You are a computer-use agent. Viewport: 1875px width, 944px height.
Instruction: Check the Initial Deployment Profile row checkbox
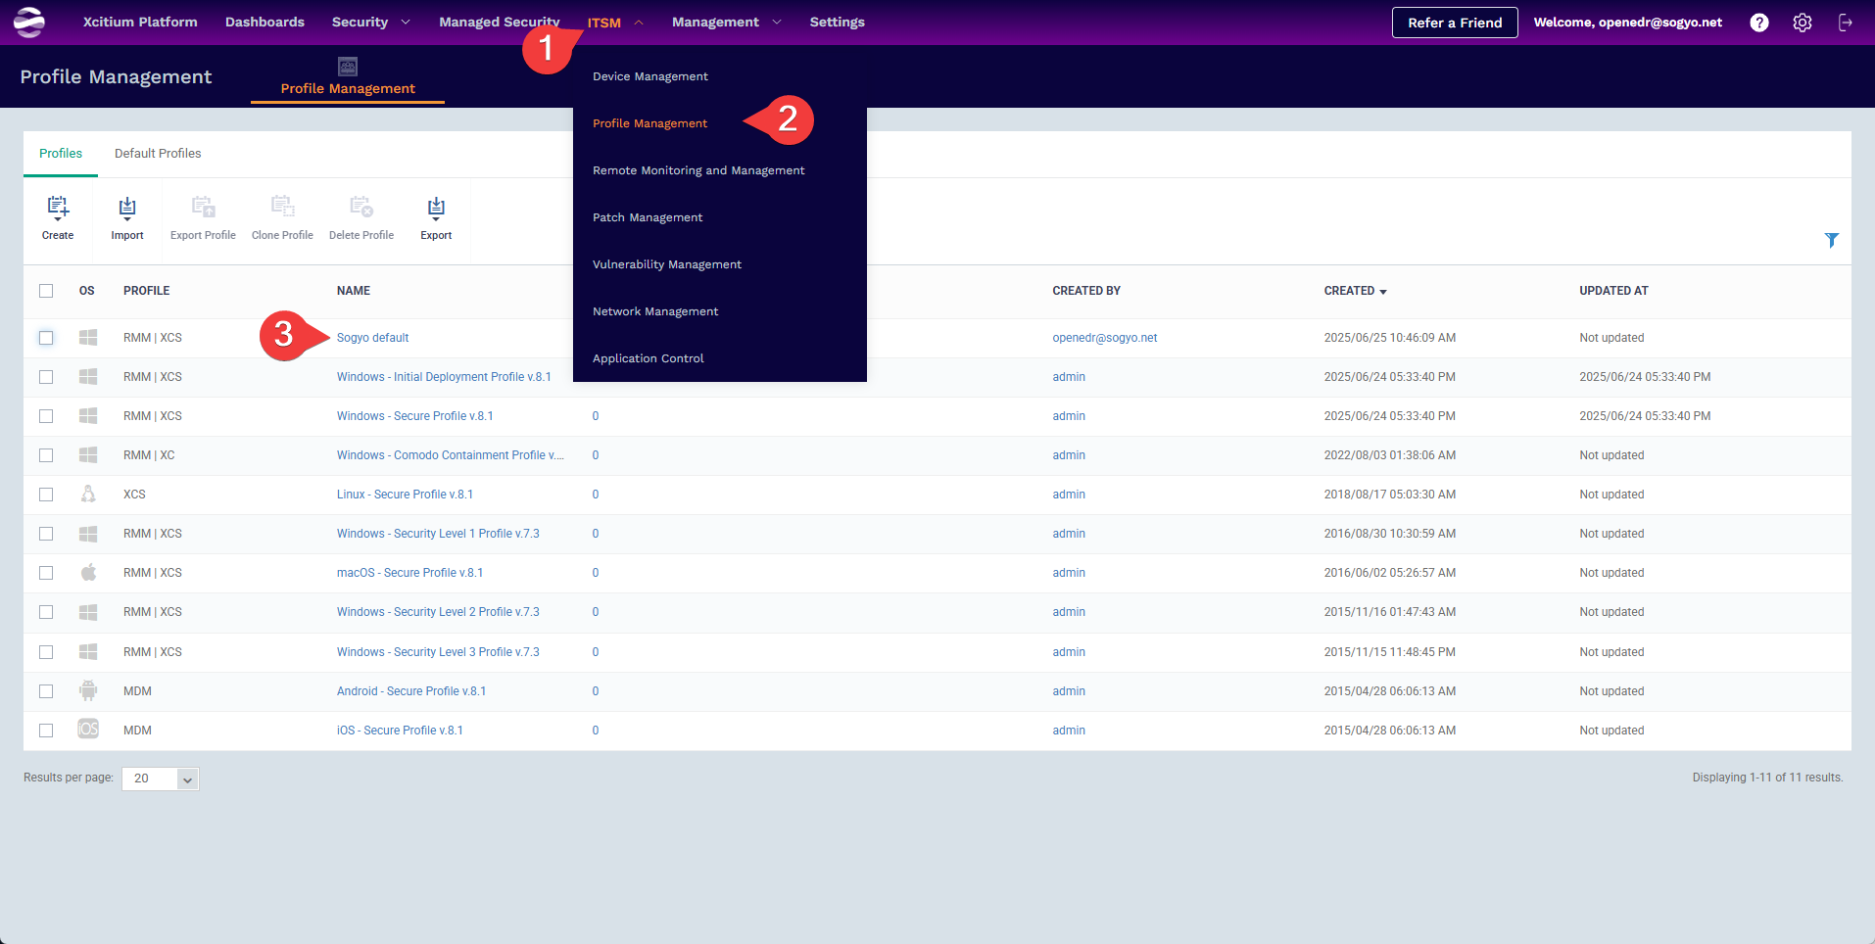tap(46, 377)
